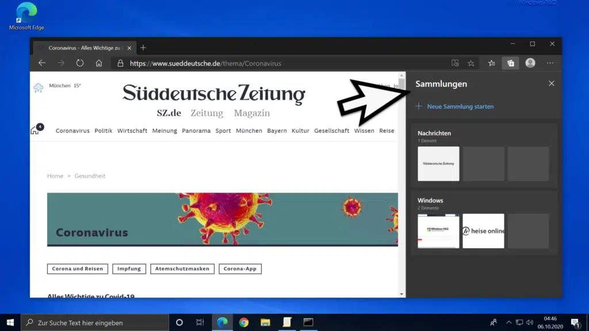This screenshot has height=331, width=589.
Task: Open the notepad app in taskbar
Action: [x=287, y=322]
